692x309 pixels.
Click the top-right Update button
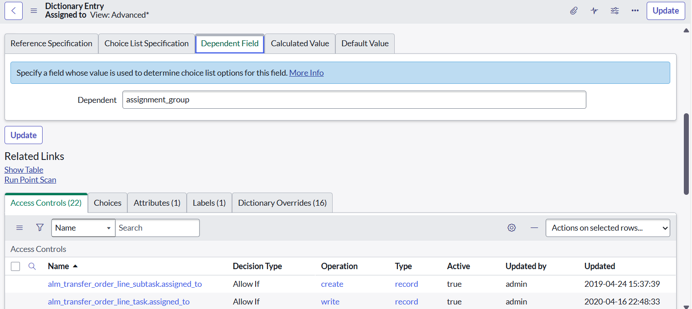point(665,10)
